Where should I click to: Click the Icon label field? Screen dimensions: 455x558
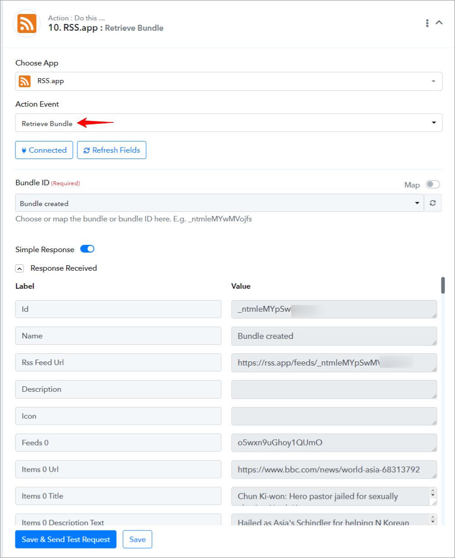click(x=118, y=416)
